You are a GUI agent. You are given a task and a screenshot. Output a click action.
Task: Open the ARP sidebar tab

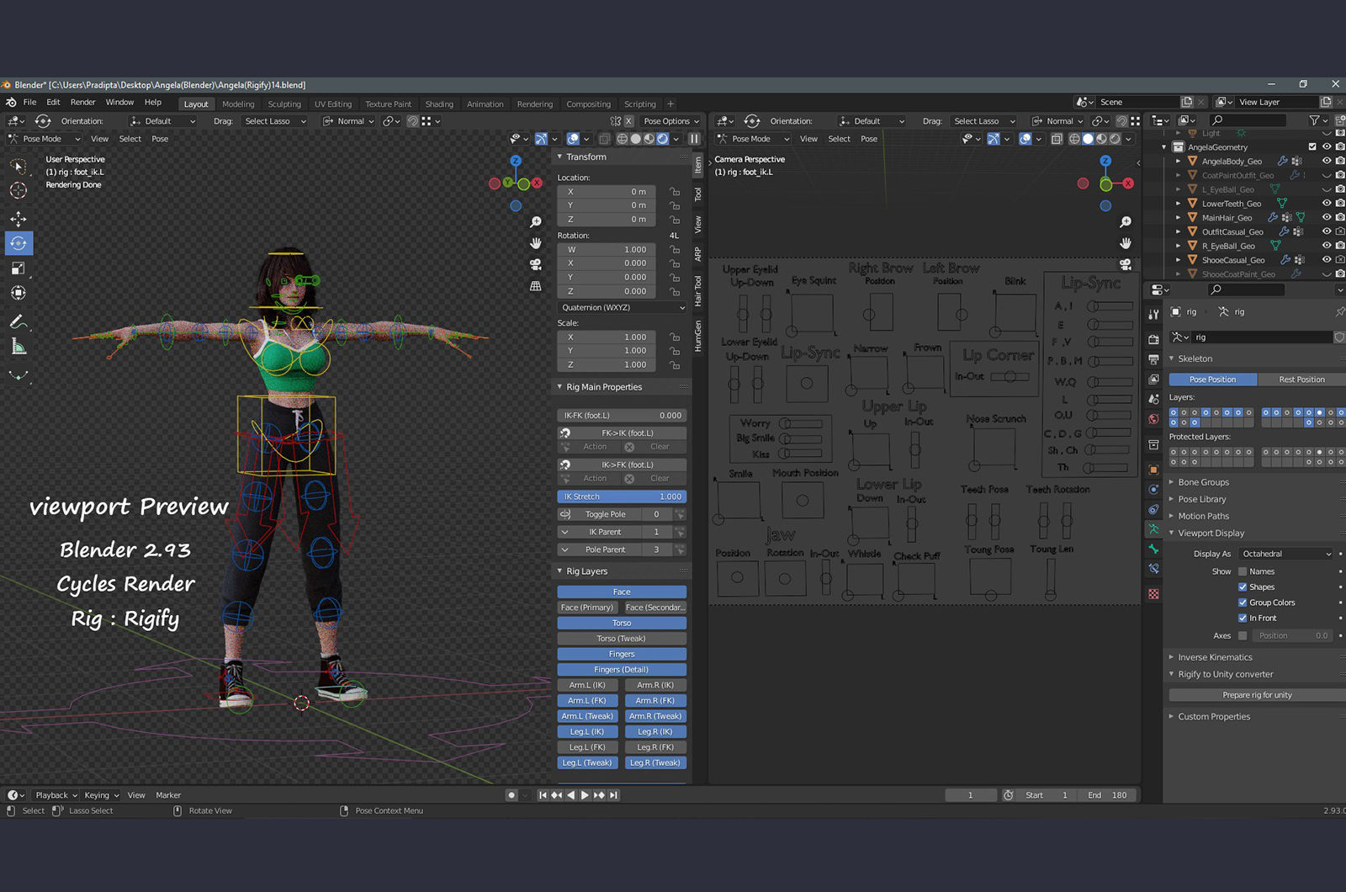(697, 253)
